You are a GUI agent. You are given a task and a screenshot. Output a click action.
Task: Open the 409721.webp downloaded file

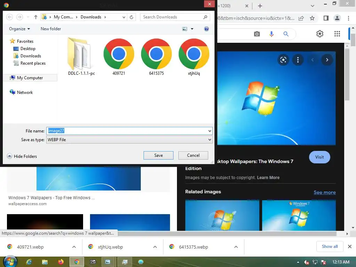point(30,247)
